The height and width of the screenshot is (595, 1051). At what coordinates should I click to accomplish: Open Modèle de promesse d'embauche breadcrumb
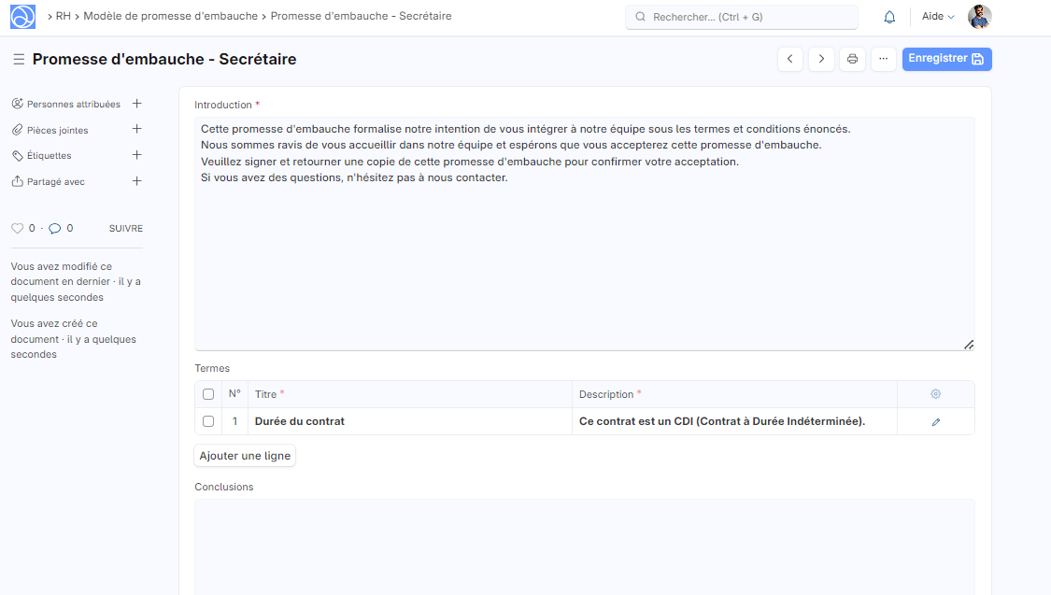pyautogui.click(x=170, y=16)
